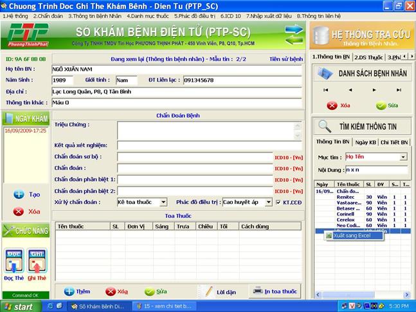Click the Tạo plus icon under Ngày Khám
This screenshot has height=312, width=416.
tap(19, 194)
